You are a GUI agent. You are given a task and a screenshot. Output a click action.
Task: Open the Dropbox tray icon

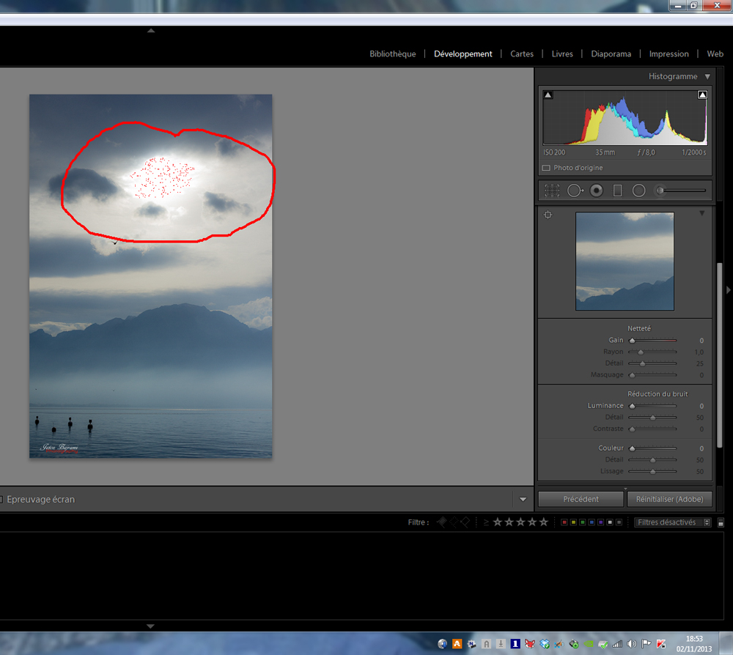(544, 644)
